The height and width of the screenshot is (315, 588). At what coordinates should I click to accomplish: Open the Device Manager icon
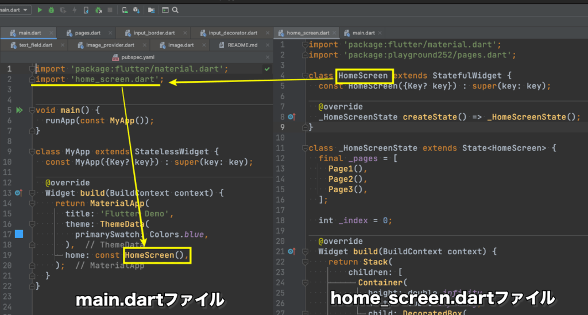[x=125, y=10]
